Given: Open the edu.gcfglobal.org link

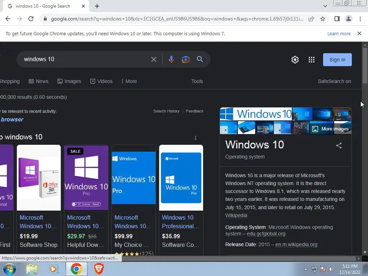Looking at the screenshot, I should 266,234.
